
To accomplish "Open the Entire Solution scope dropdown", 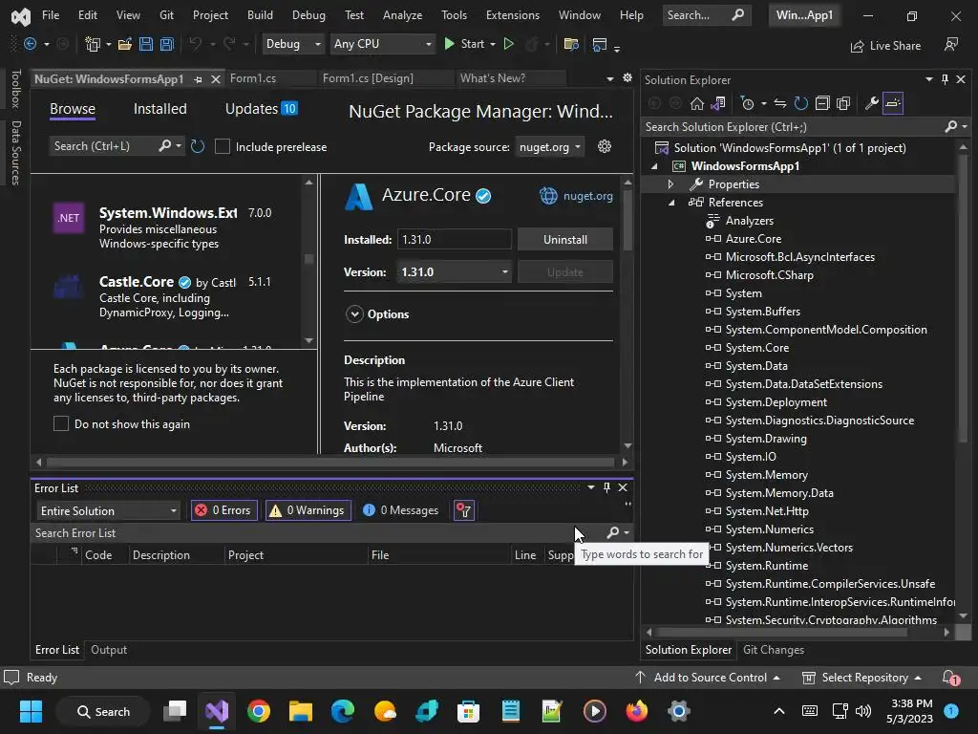I will pyautogui.click(x=108, y=510).
